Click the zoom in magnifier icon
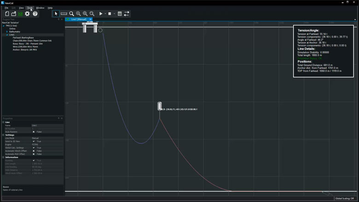Viewport: 359px width, 202px height. tap(78, 14)
